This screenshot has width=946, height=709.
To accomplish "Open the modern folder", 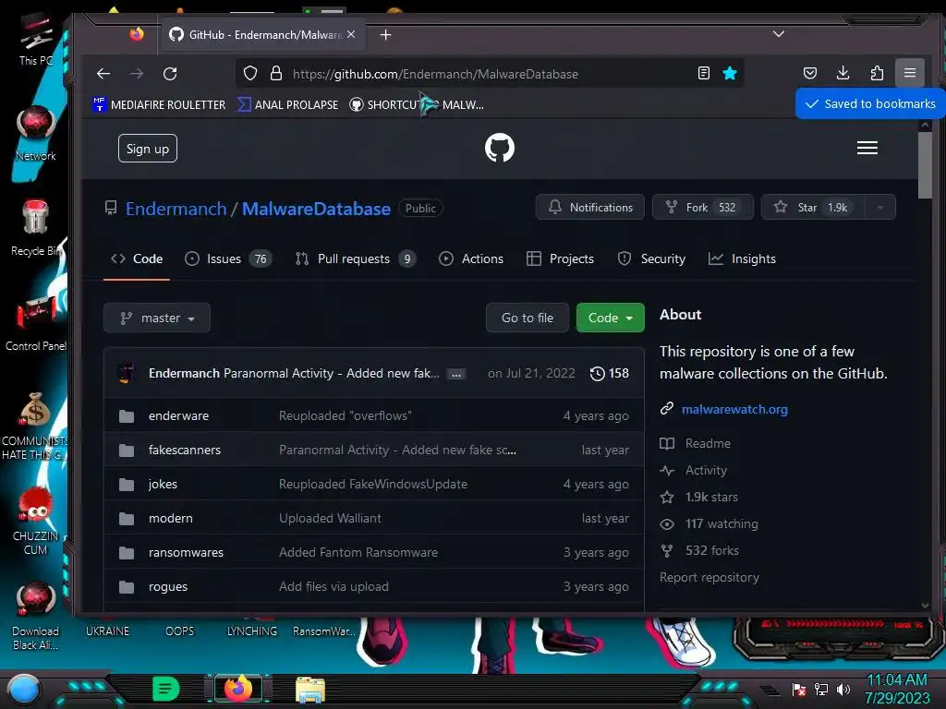I will point(171,519).
